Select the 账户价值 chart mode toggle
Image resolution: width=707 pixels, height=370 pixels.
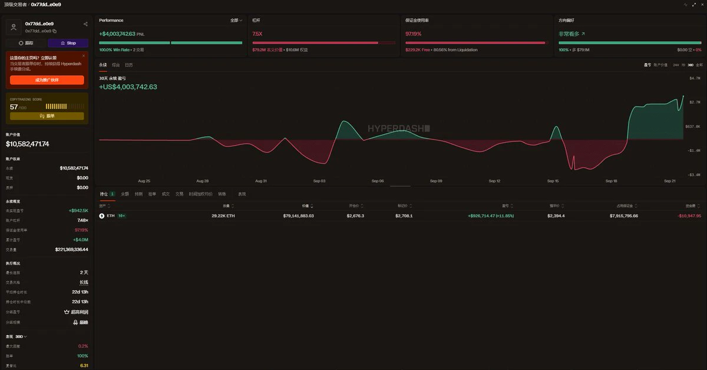pyautogui.click(x=661, y=64)
